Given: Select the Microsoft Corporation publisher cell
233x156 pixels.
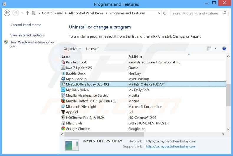Looking at the screenshot, I should 145,107.
